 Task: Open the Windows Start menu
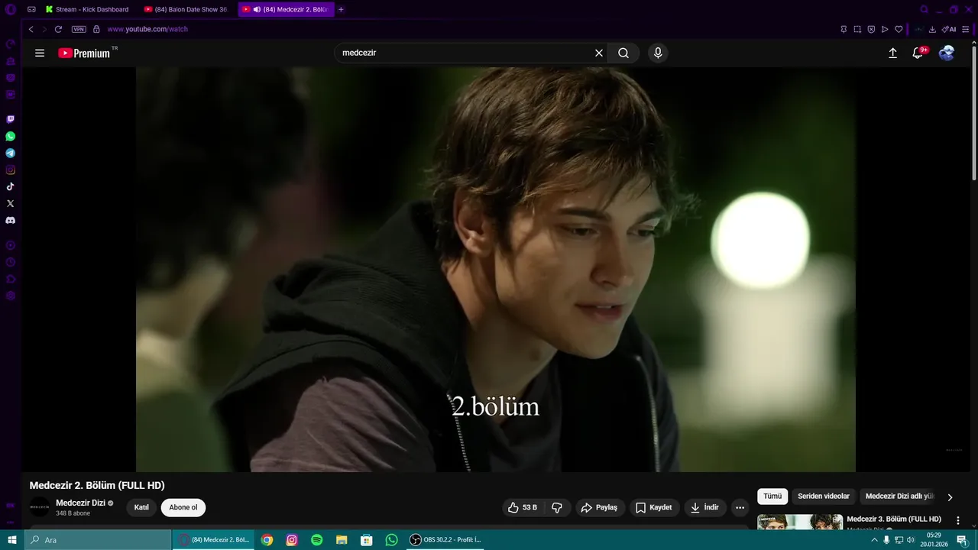11,540
